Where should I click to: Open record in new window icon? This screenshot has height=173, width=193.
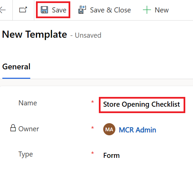[23, 10]
